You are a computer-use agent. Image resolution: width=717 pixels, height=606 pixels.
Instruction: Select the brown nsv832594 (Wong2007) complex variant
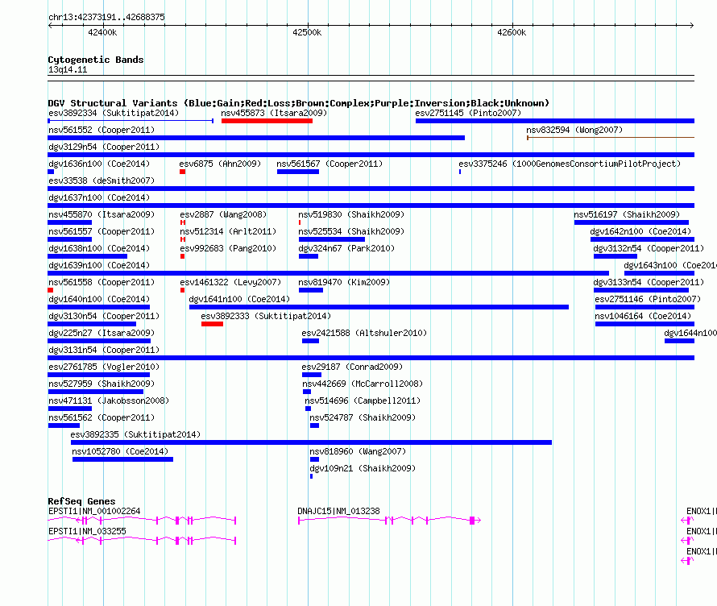tap(611, 137)
